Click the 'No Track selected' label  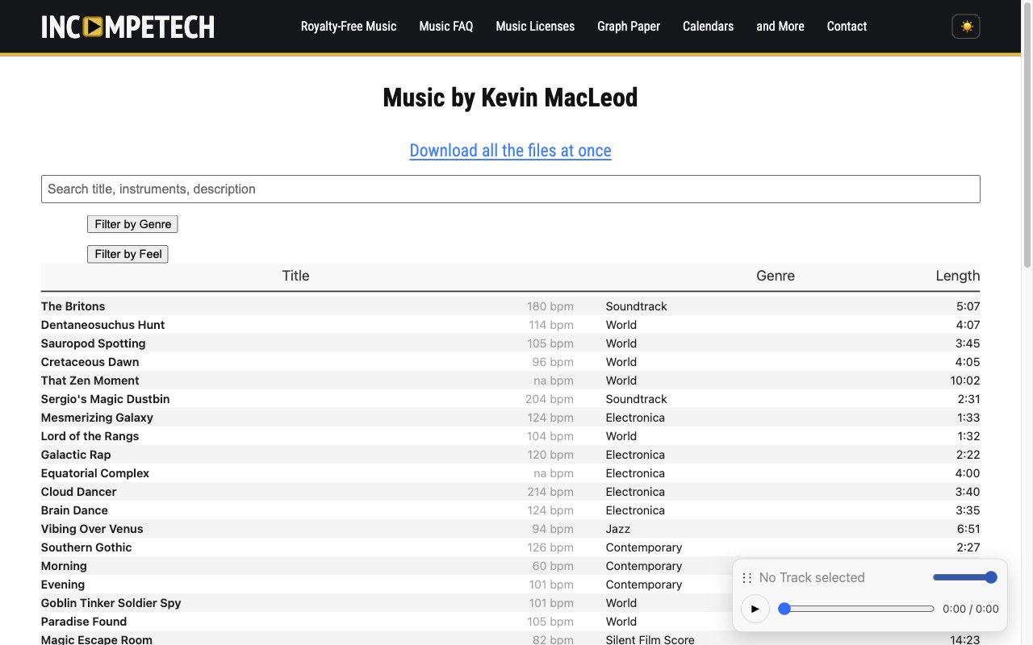coord(812,577)
